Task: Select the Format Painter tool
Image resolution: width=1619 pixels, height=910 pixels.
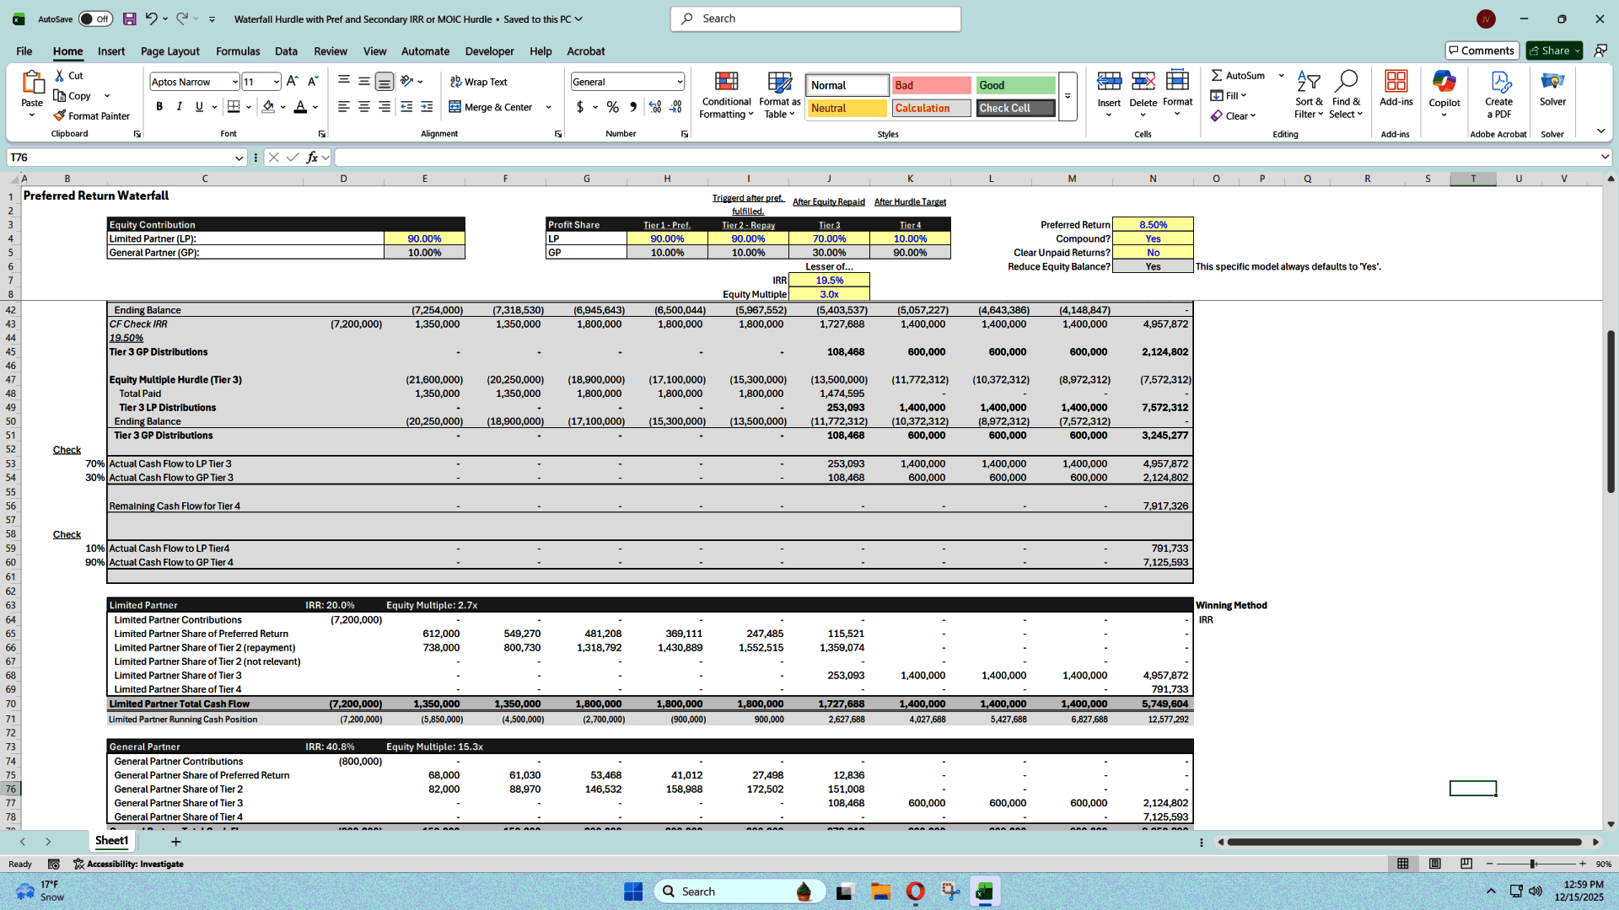Action: pyautogui.click(x=92, y=115)
